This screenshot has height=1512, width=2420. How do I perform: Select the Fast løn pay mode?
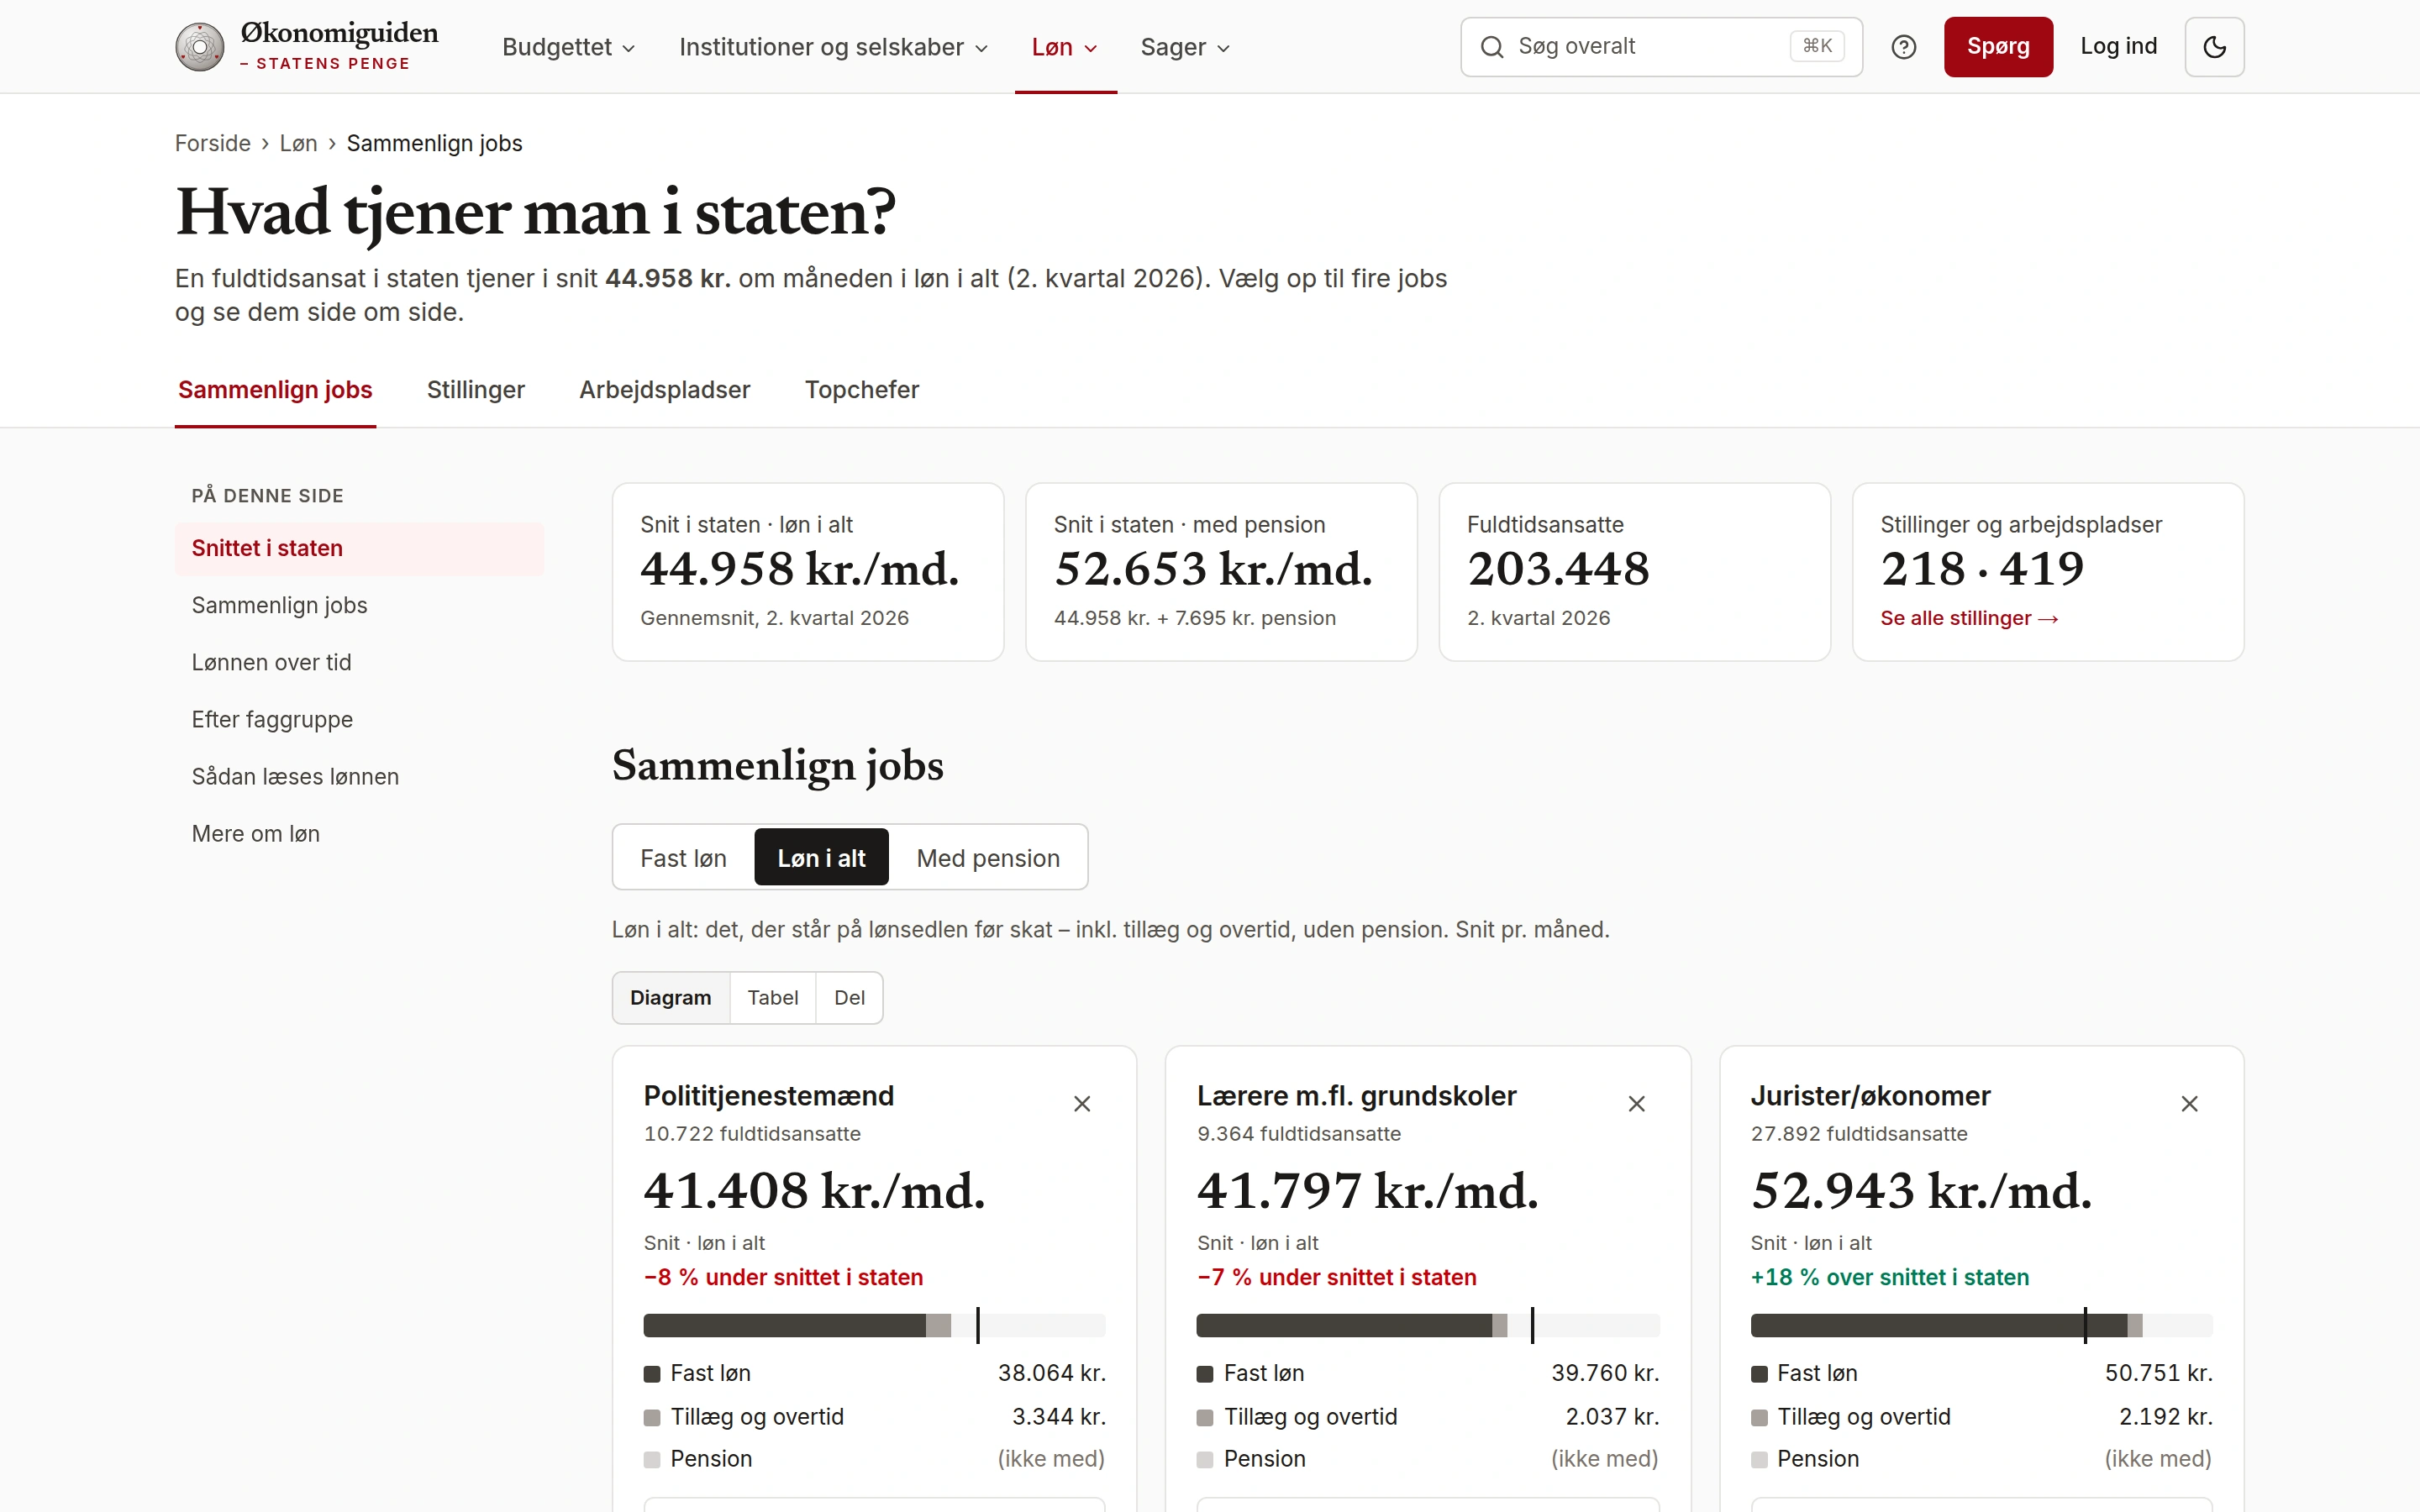(x=684, y=857)
